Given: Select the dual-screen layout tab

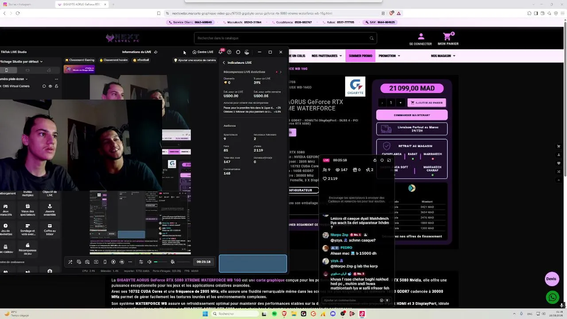Looking at the screenshot, I should tap(49, 70).
